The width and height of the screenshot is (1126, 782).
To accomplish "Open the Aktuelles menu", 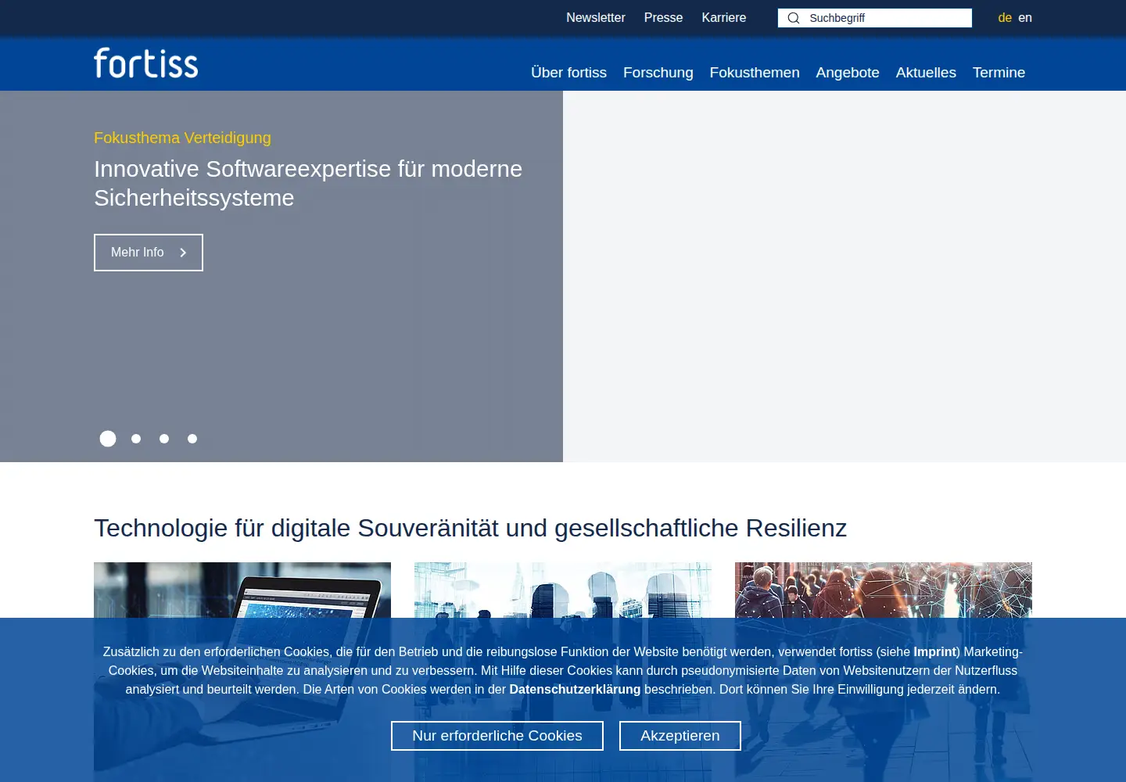I will click(926, 73).
